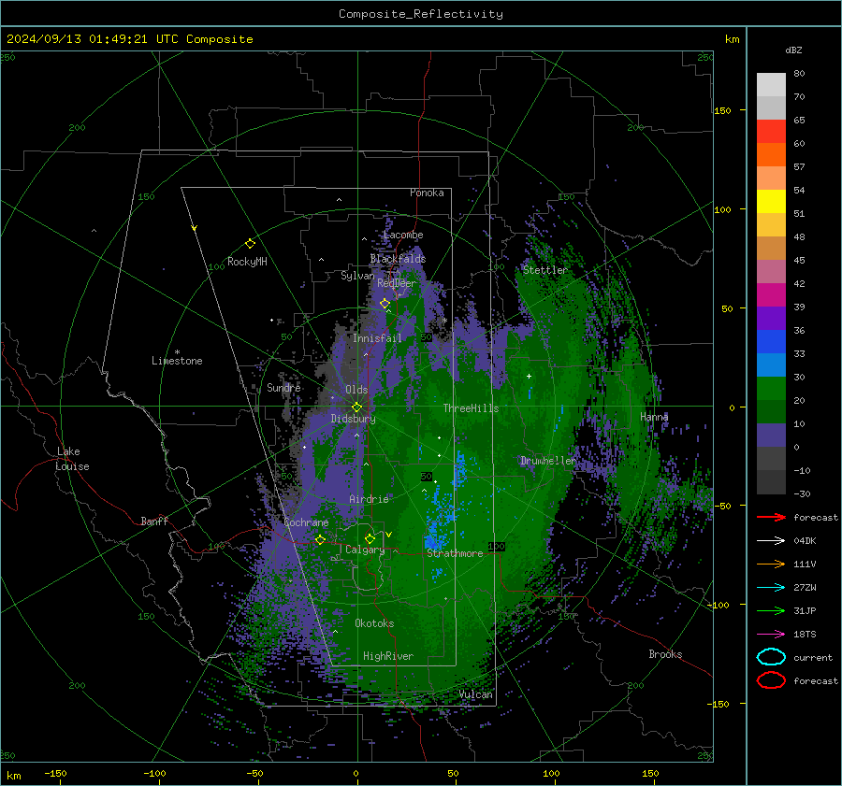Click the Lake Louise label
This screenshot has height=786, width=842.
(x=72, y=459)
